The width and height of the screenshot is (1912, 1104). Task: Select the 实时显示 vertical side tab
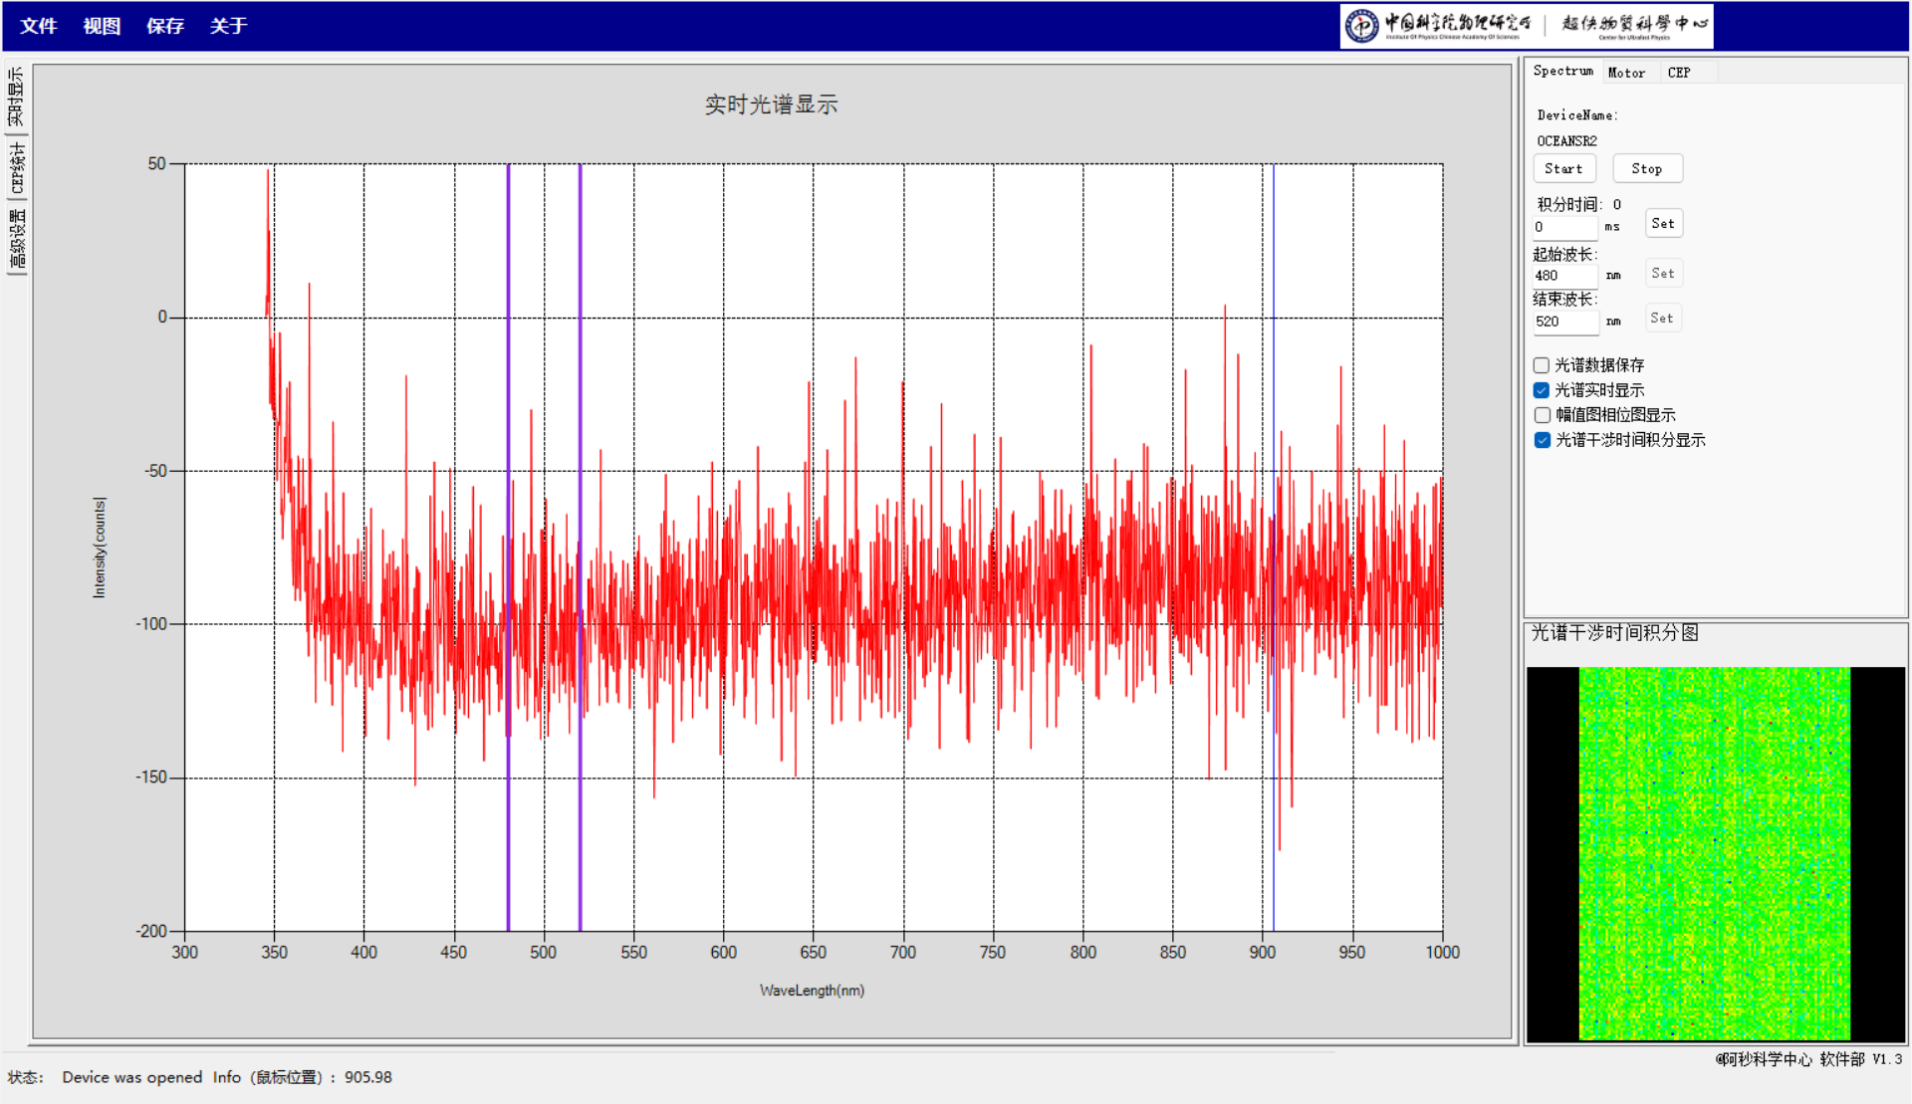coord(16,97)
